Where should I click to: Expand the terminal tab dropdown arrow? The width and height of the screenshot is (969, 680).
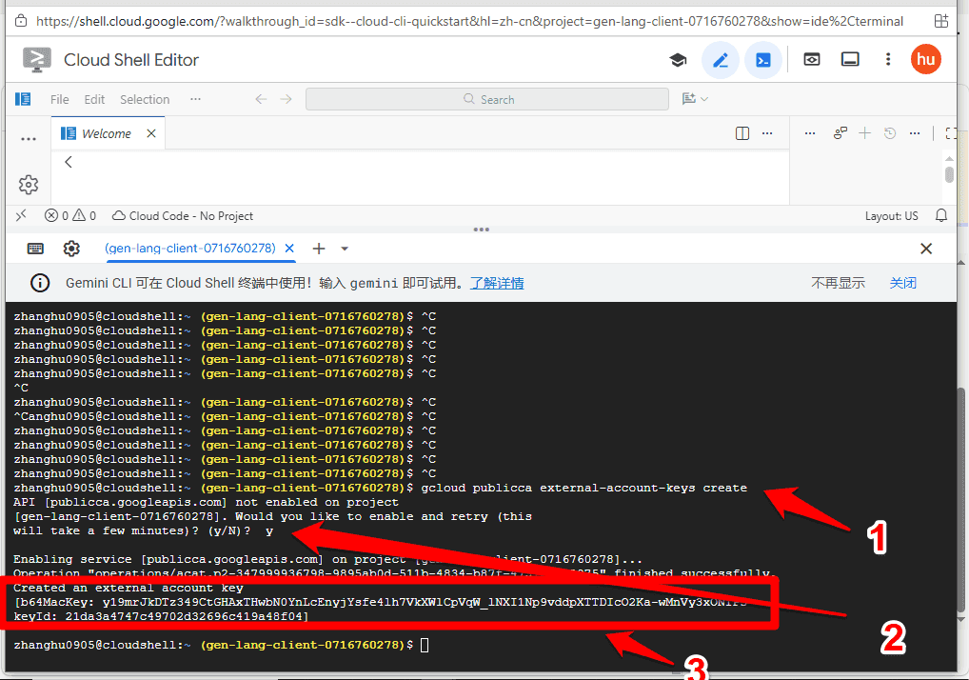click(x=345, y=249)
